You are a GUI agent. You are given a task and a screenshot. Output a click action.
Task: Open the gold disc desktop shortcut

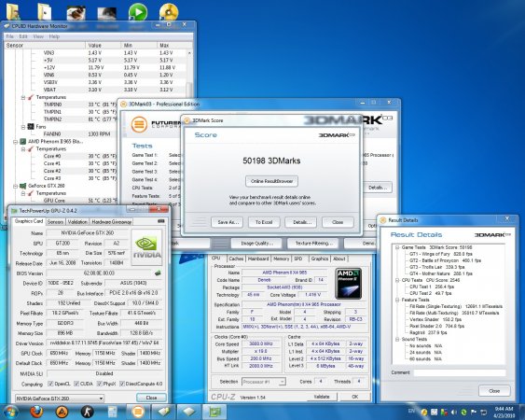169,12
